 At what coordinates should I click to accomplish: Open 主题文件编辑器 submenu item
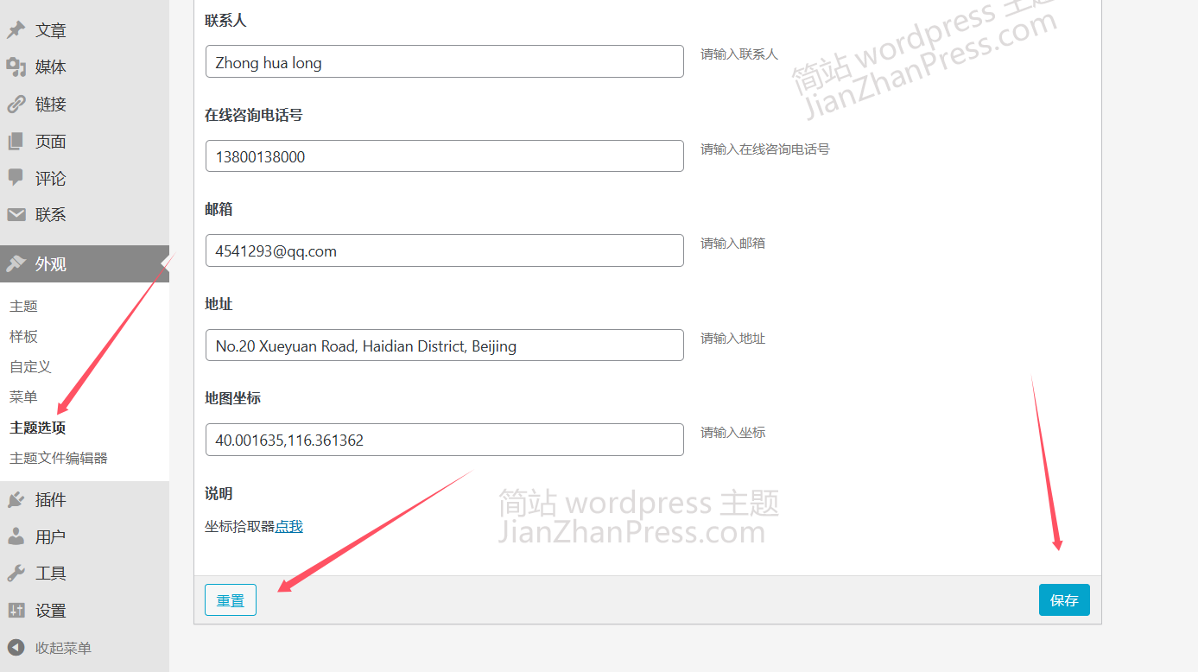[x=59, y=459]
